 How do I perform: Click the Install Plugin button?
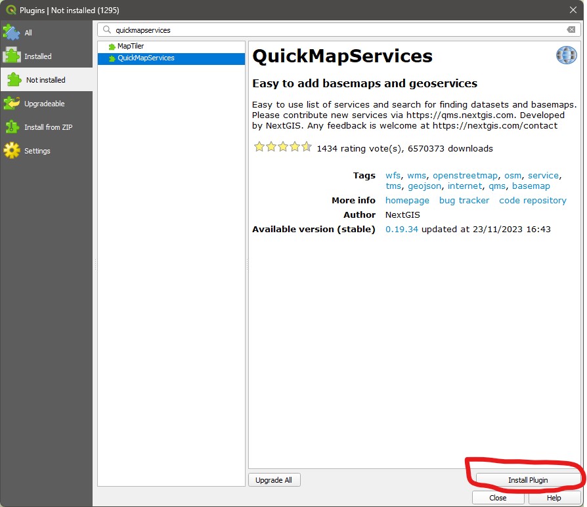click(528, 479)
